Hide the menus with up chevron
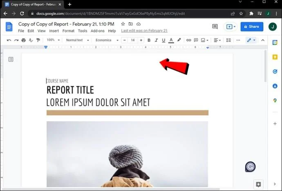 tap(263, 40)
